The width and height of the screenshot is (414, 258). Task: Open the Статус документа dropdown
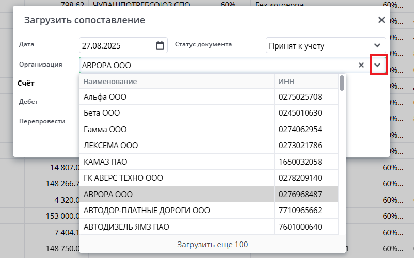[x=377, y=45]
